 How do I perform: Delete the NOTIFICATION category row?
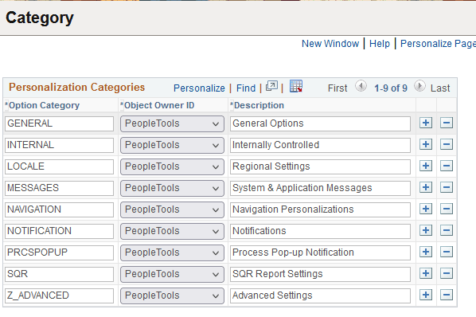[x=447, y=230]
